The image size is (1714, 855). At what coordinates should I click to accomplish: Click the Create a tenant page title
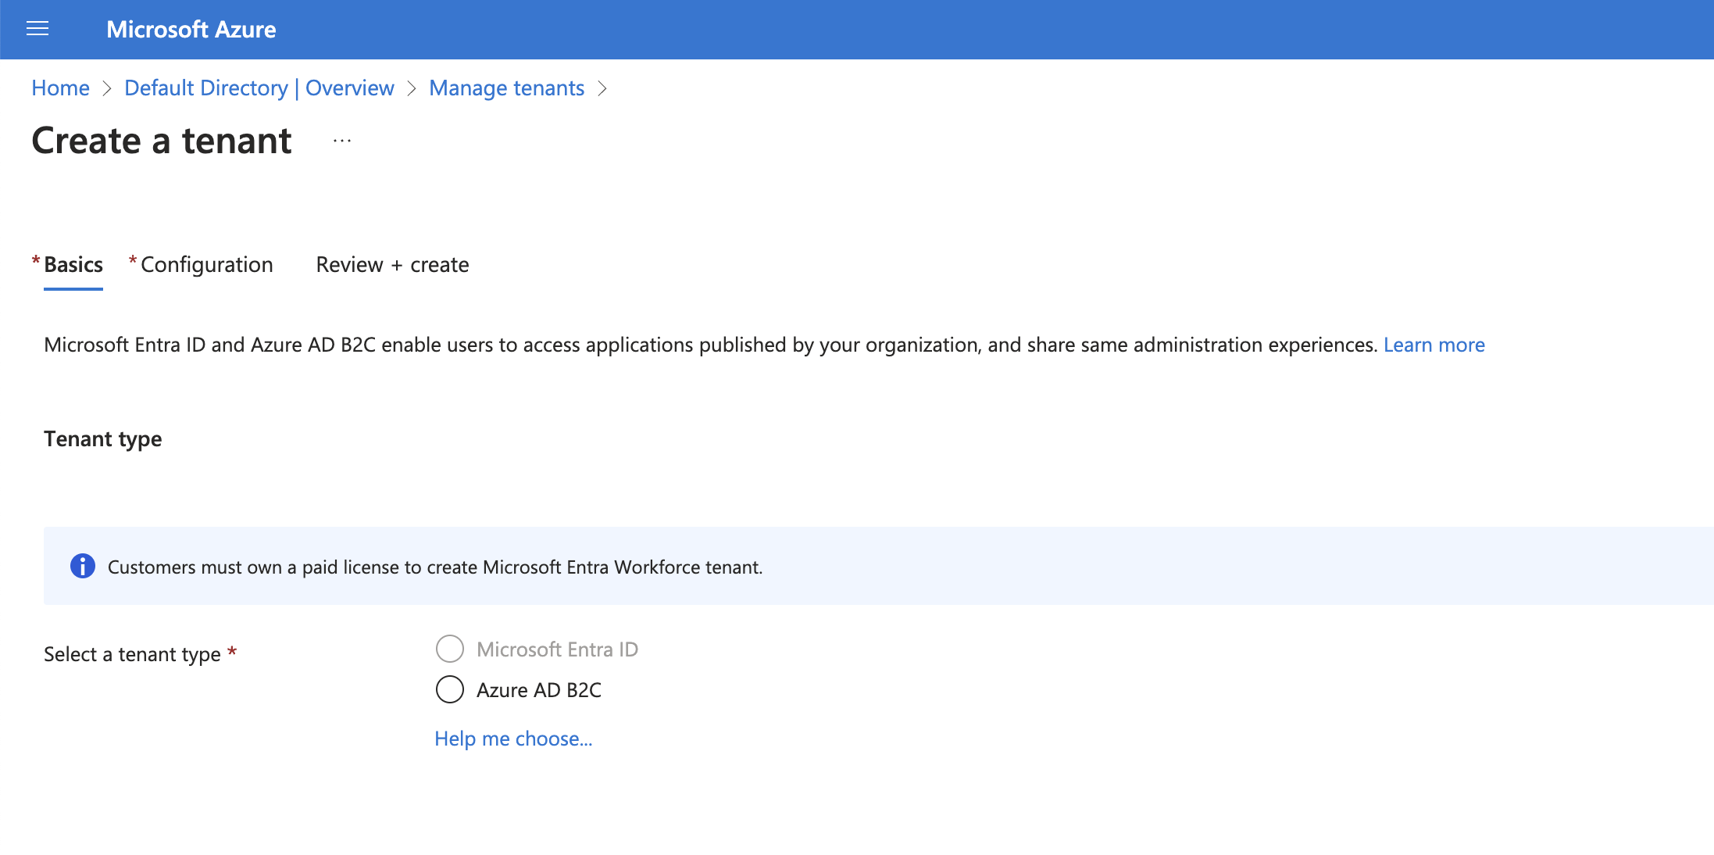pos(162,141)
